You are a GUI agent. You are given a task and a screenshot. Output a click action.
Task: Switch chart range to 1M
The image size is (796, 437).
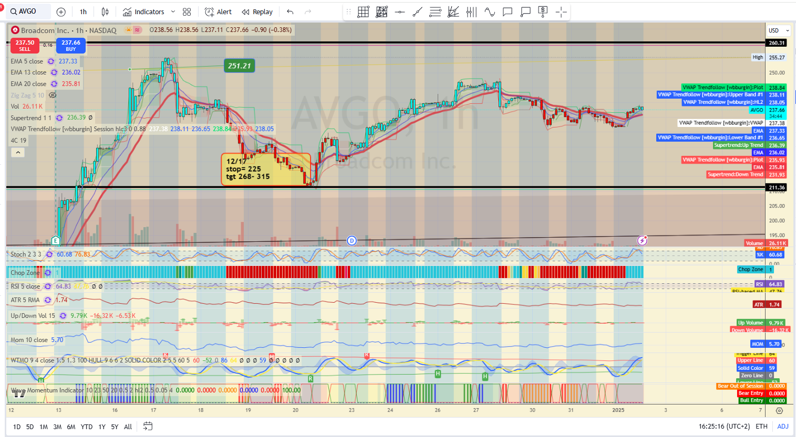coord(44,427)
